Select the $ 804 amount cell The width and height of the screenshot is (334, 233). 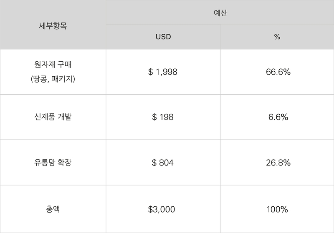[x=163, y=163]
